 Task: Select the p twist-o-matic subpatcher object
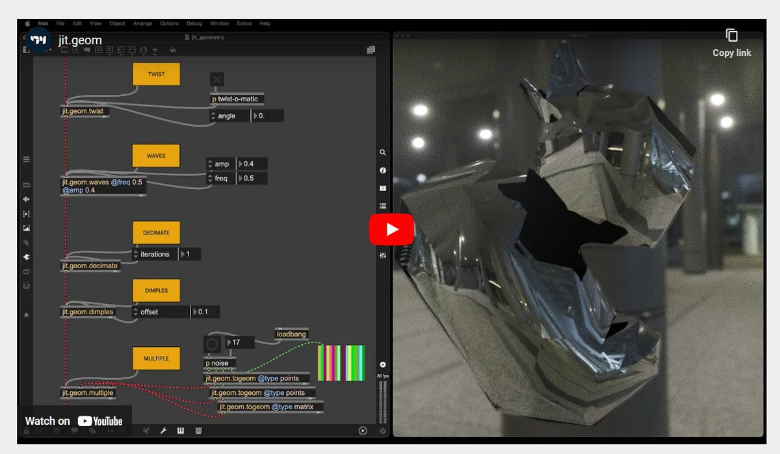coord(237,99)
